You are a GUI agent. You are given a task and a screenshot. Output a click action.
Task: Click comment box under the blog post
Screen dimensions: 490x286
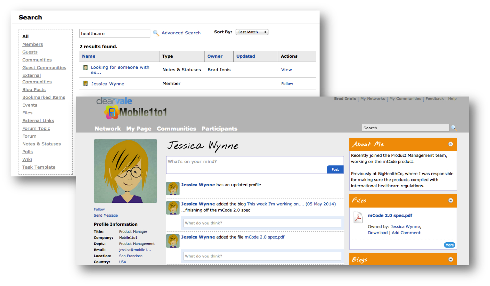[x=262, y=223]
